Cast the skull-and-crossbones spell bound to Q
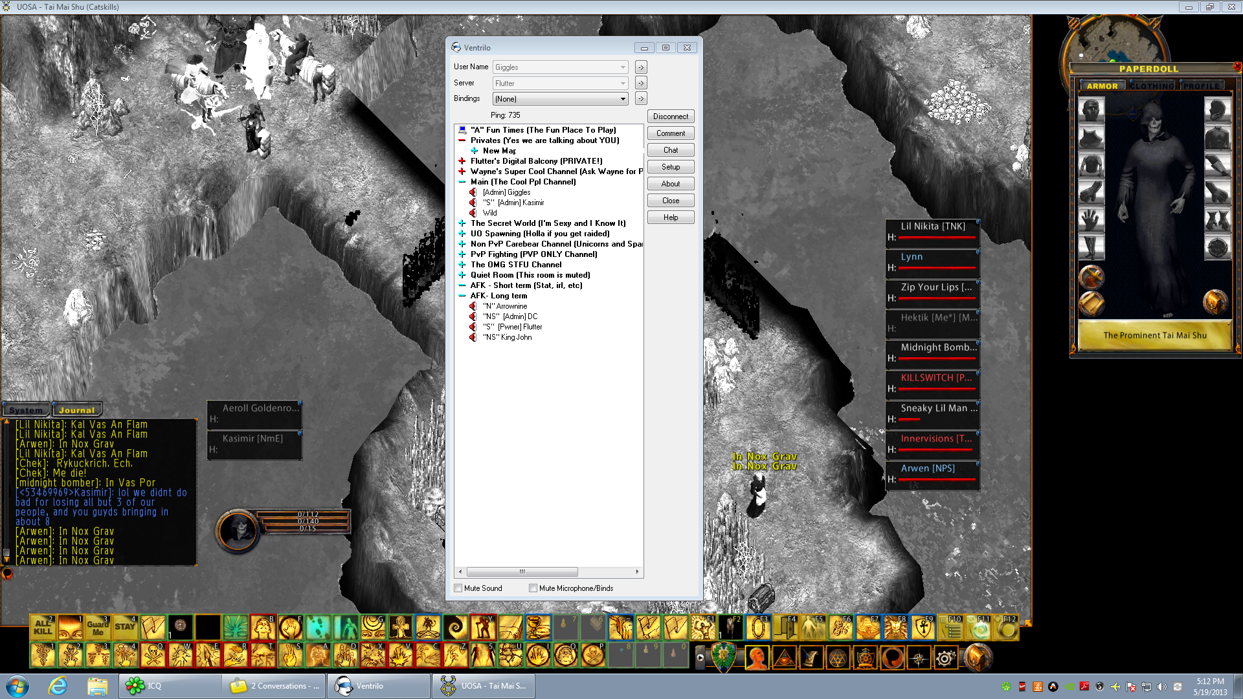 pyautogui.click(x=153, y=656)
